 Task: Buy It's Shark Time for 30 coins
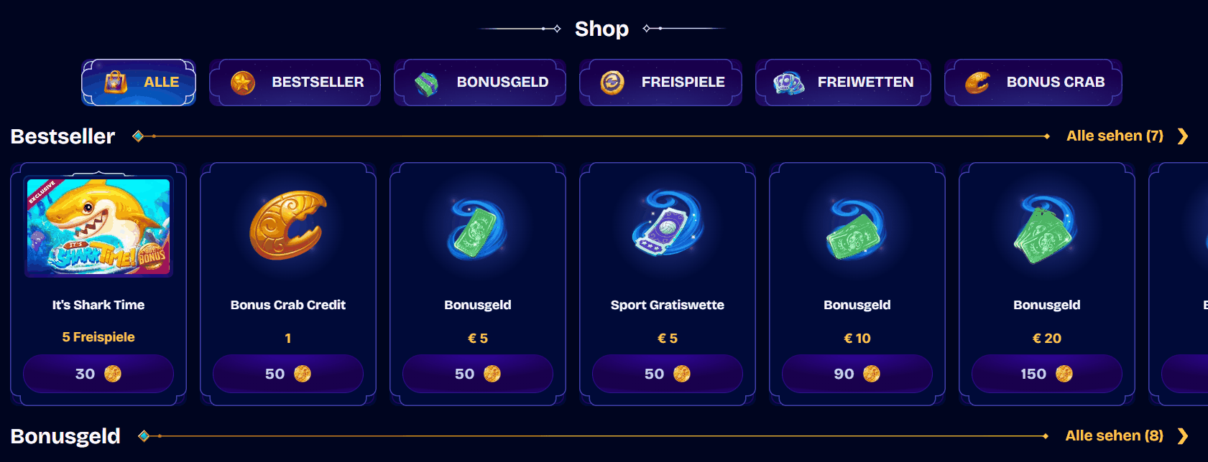click(98, 373)
